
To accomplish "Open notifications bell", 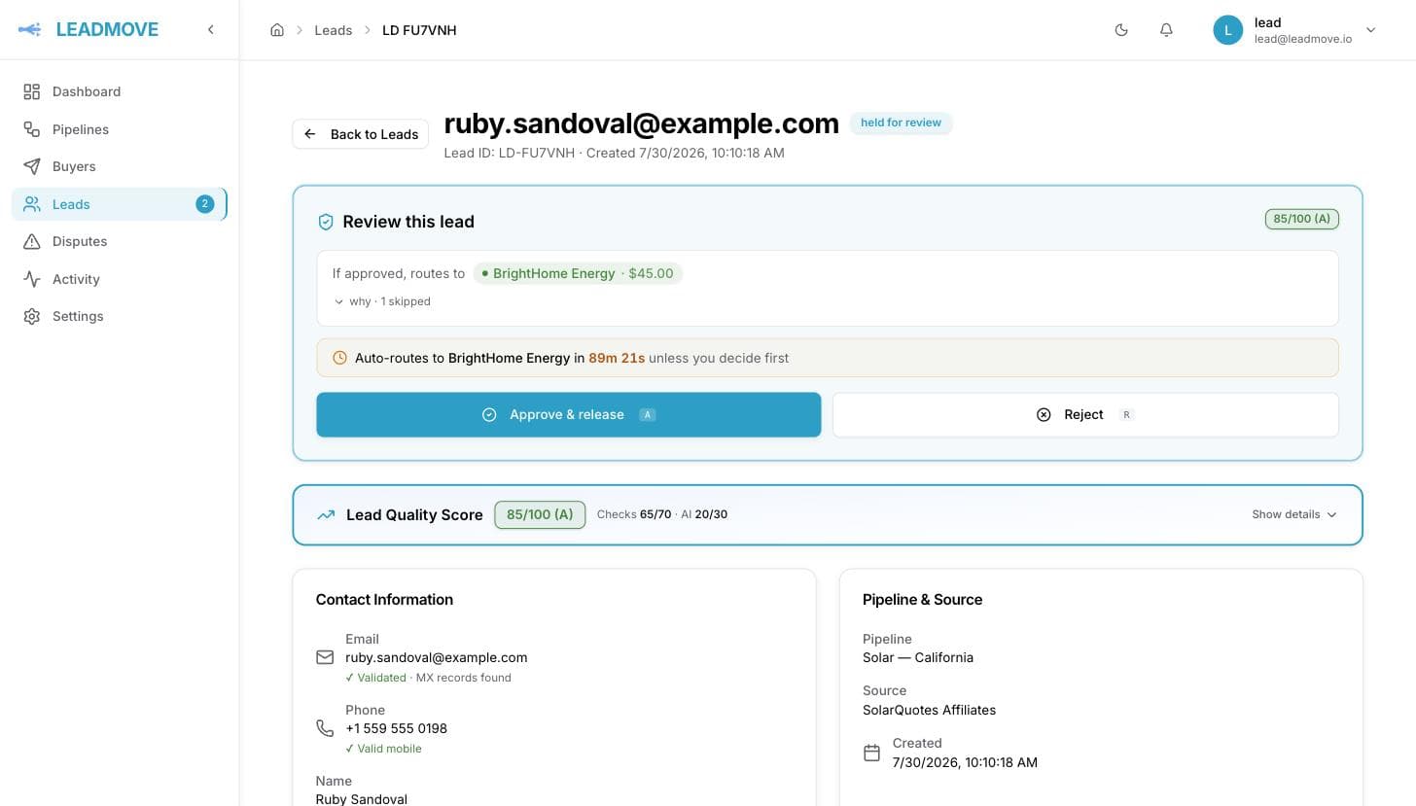I will [1166, 30].
